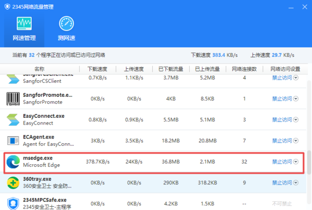Image resolution: width=312 pixels, height=210 pixels.
Task: Sort by 网络连接数 column header
Action: (244, 69)
